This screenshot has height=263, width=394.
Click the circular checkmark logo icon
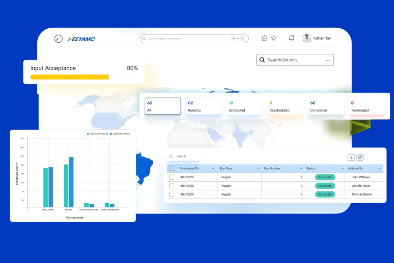[59, 39]
